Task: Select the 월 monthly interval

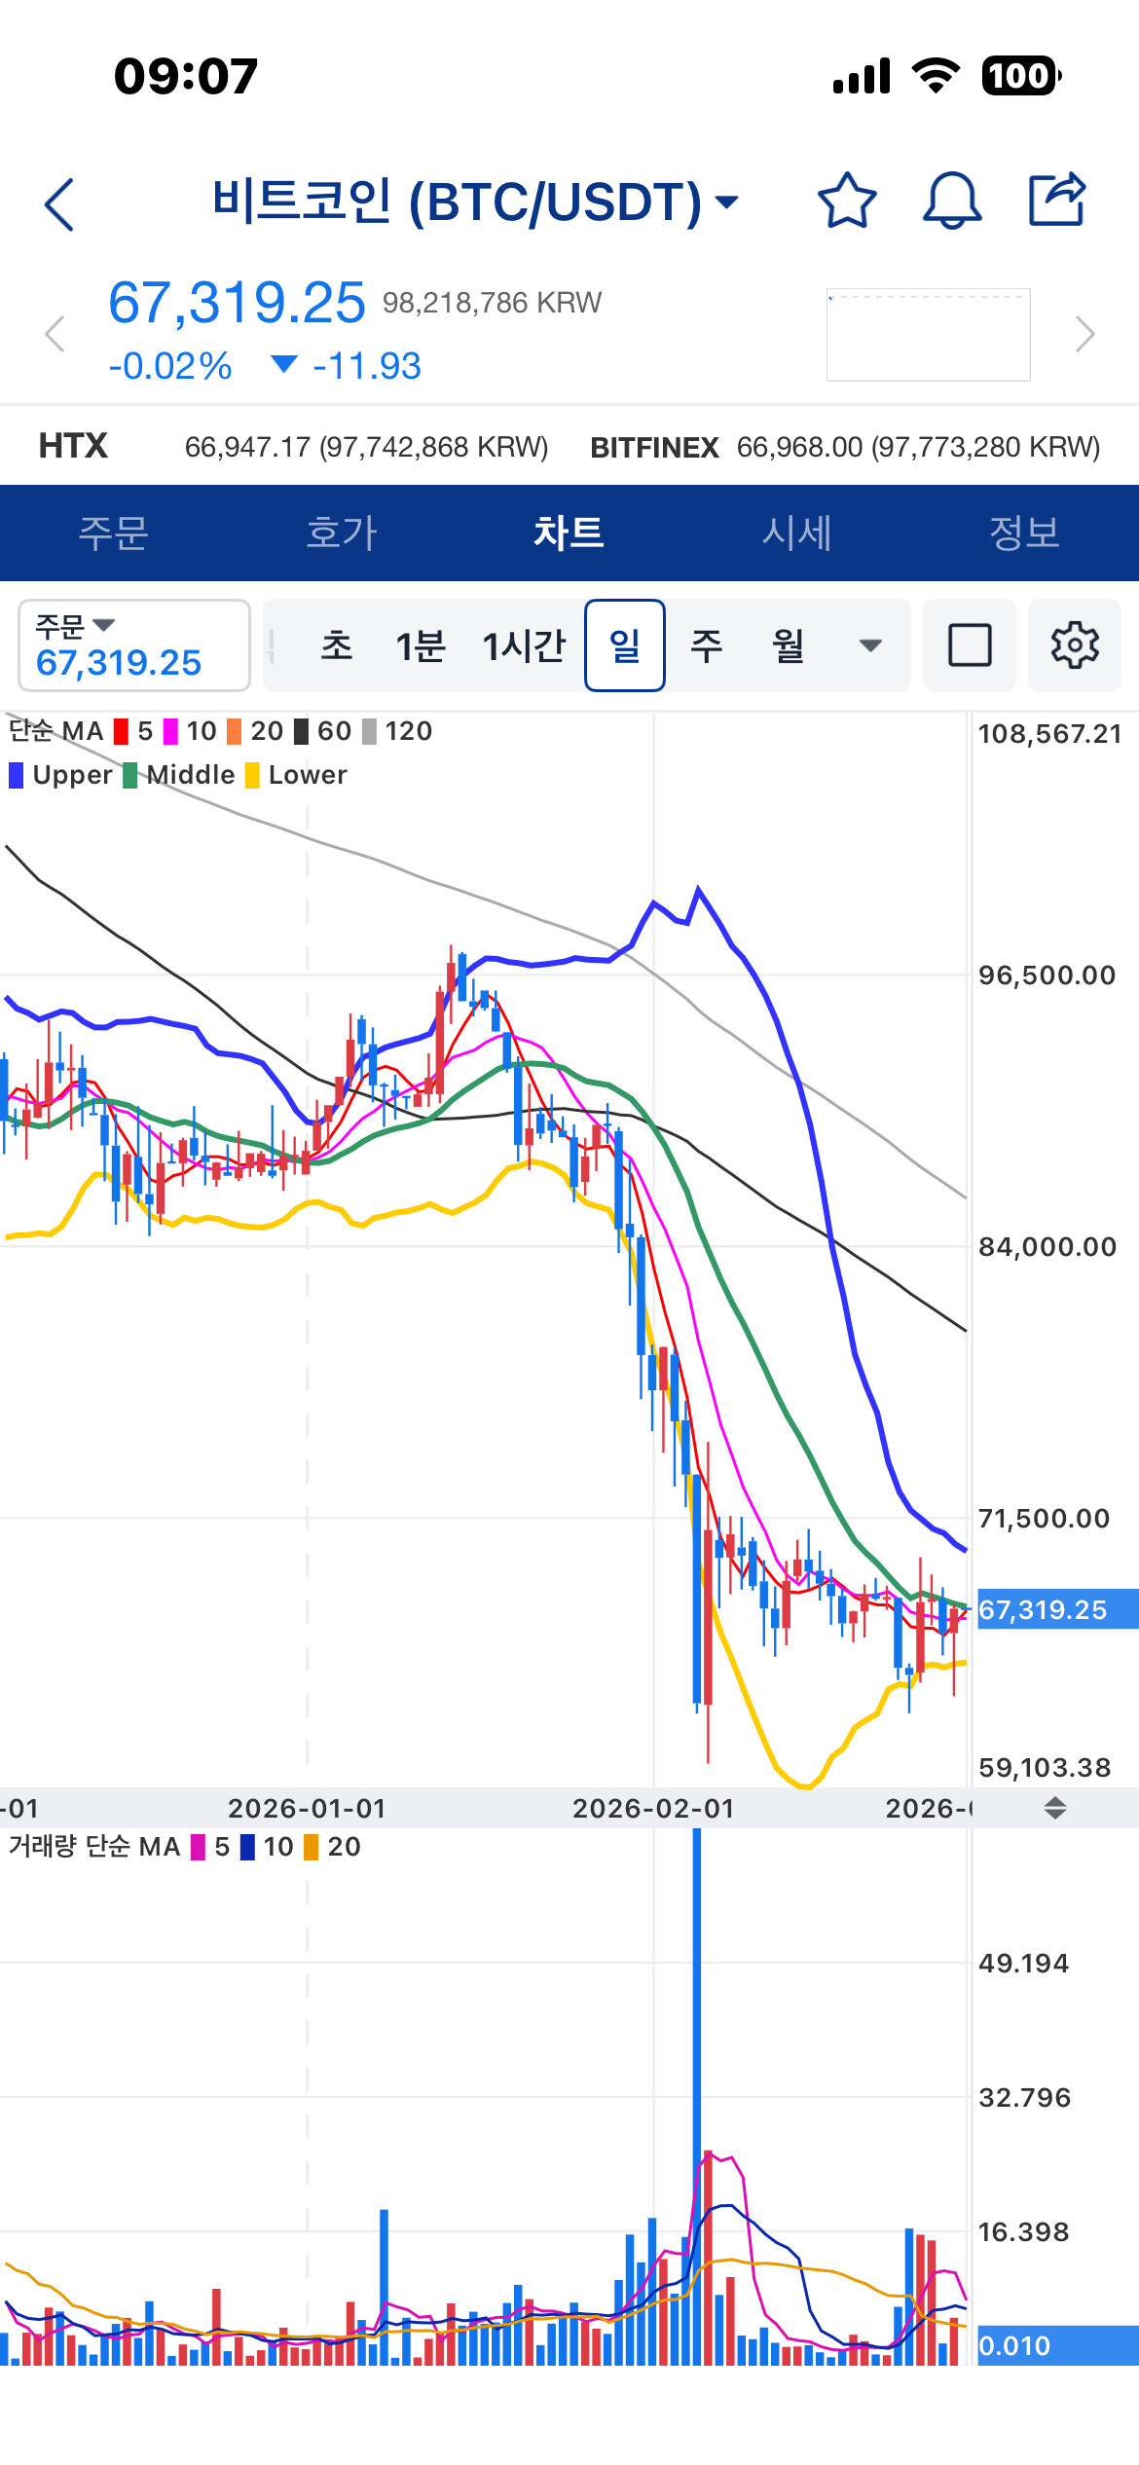Action: 789,645
